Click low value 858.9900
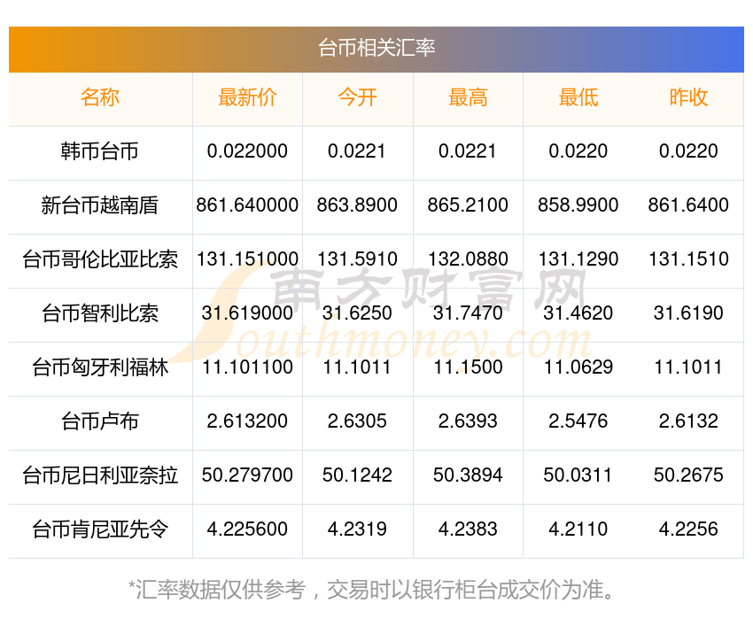Image resolution: width=753 pixels, height=618 pixels. 578,205
